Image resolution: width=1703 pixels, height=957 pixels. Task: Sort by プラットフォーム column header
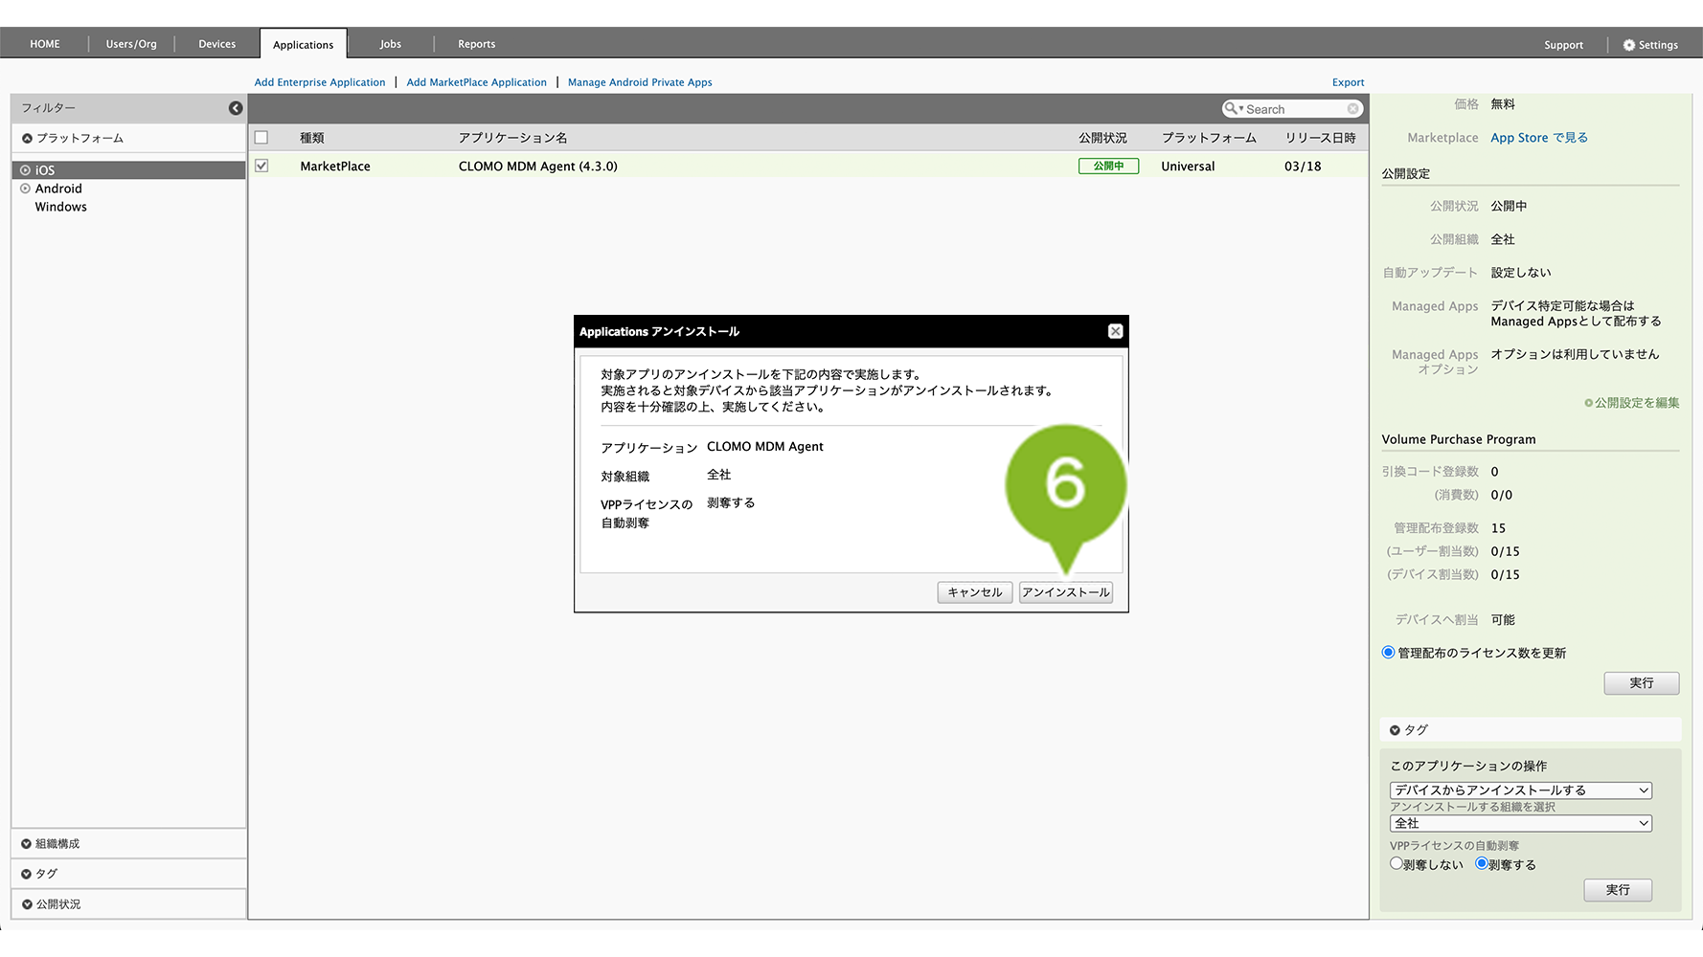tap(1209, 138)
